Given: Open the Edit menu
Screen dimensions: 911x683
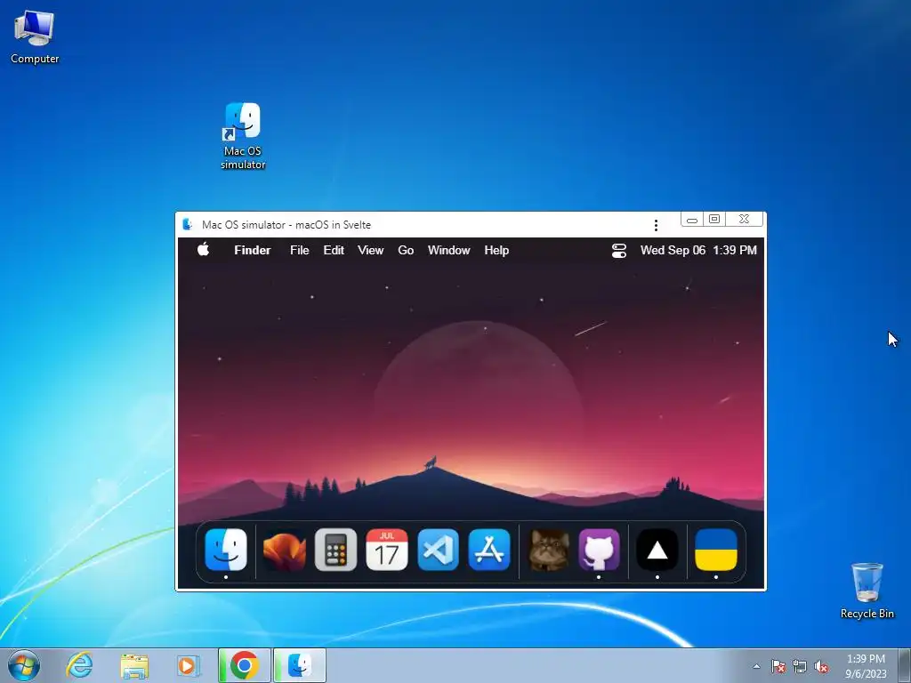Looking at the screenshot, I should [x=334, y=250].
